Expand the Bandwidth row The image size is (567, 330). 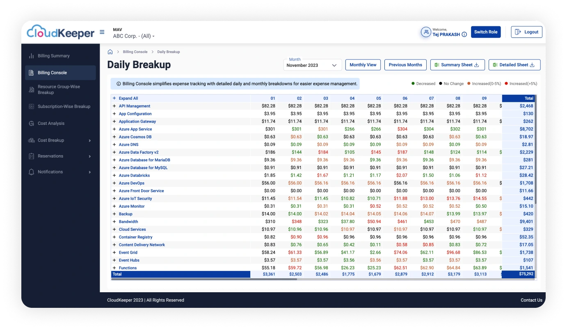point(114,222)
